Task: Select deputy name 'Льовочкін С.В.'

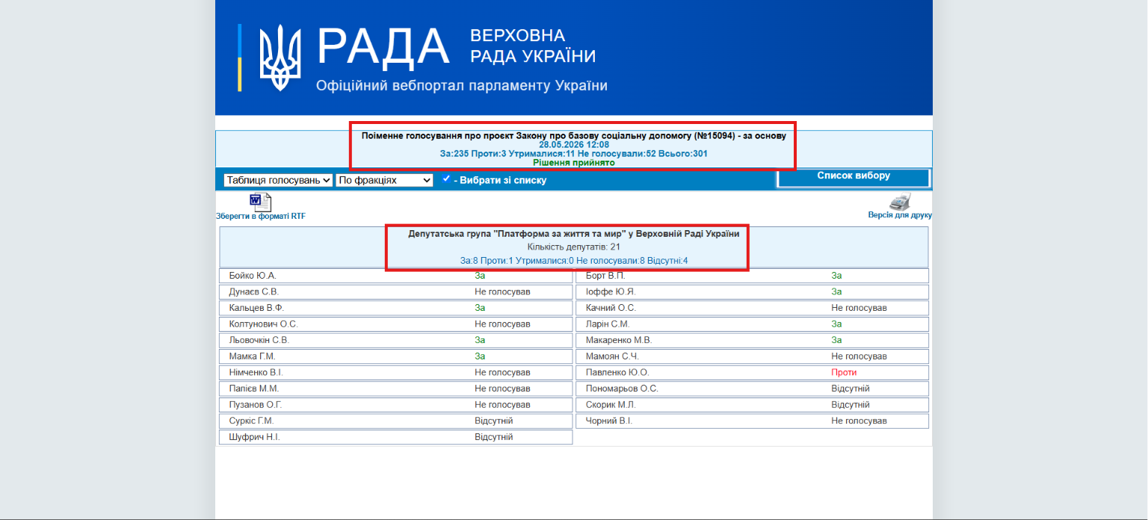Action: point(259,340)
